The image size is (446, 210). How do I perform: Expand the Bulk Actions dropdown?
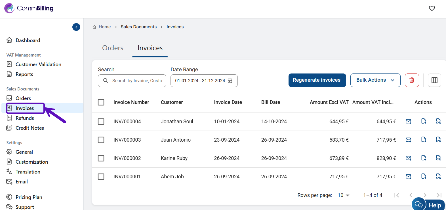375,80
